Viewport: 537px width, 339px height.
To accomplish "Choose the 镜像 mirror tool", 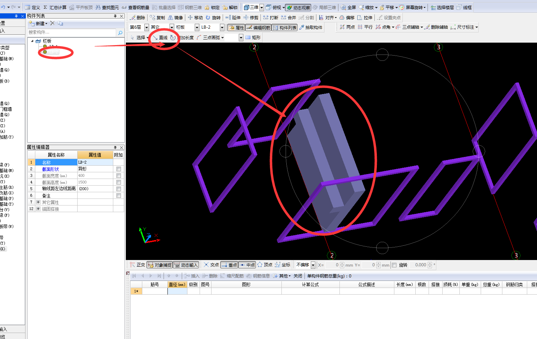I will pyautogui.click(x=176, y=17).
